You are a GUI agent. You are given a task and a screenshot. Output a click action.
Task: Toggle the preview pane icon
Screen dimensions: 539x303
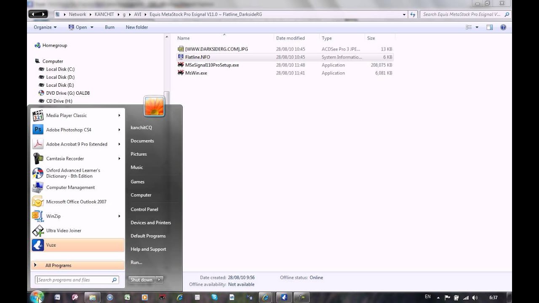coord(489,27)
